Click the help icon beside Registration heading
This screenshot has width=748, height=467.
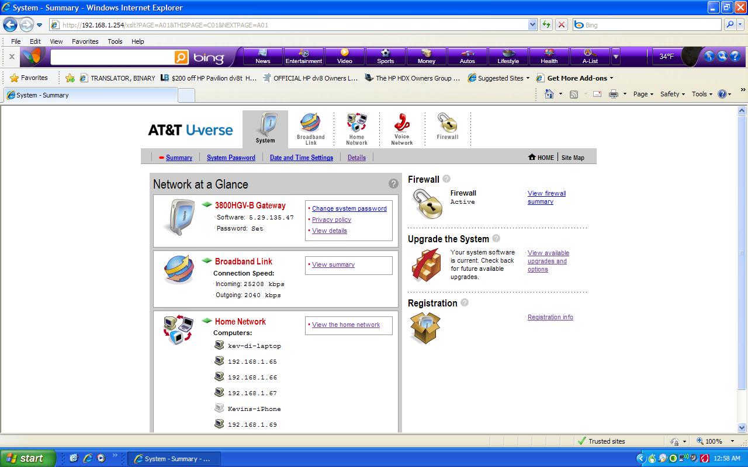tap(465, 302)
